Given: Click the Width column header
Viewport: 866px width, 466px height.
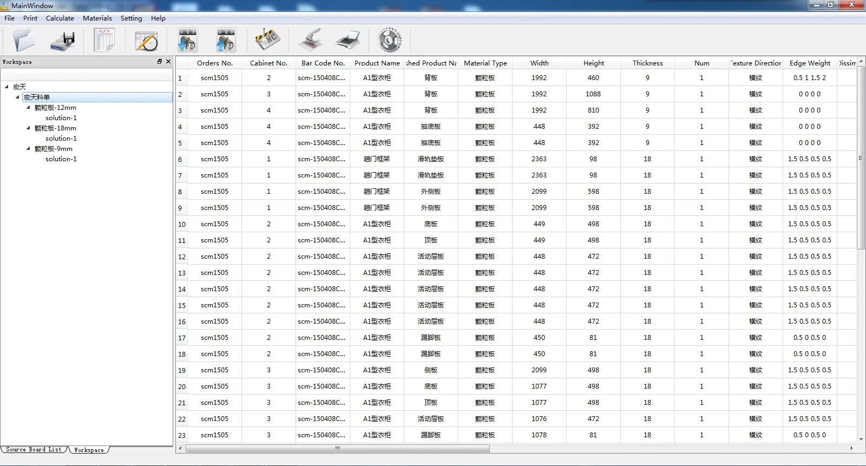Looking at the screenshot, I should coord(539,63).
